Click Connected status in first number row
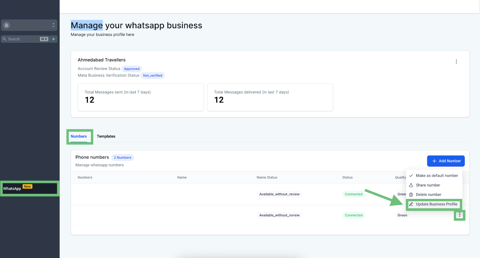This screenshot has width=480, height=258. click(x=354, y=194)
